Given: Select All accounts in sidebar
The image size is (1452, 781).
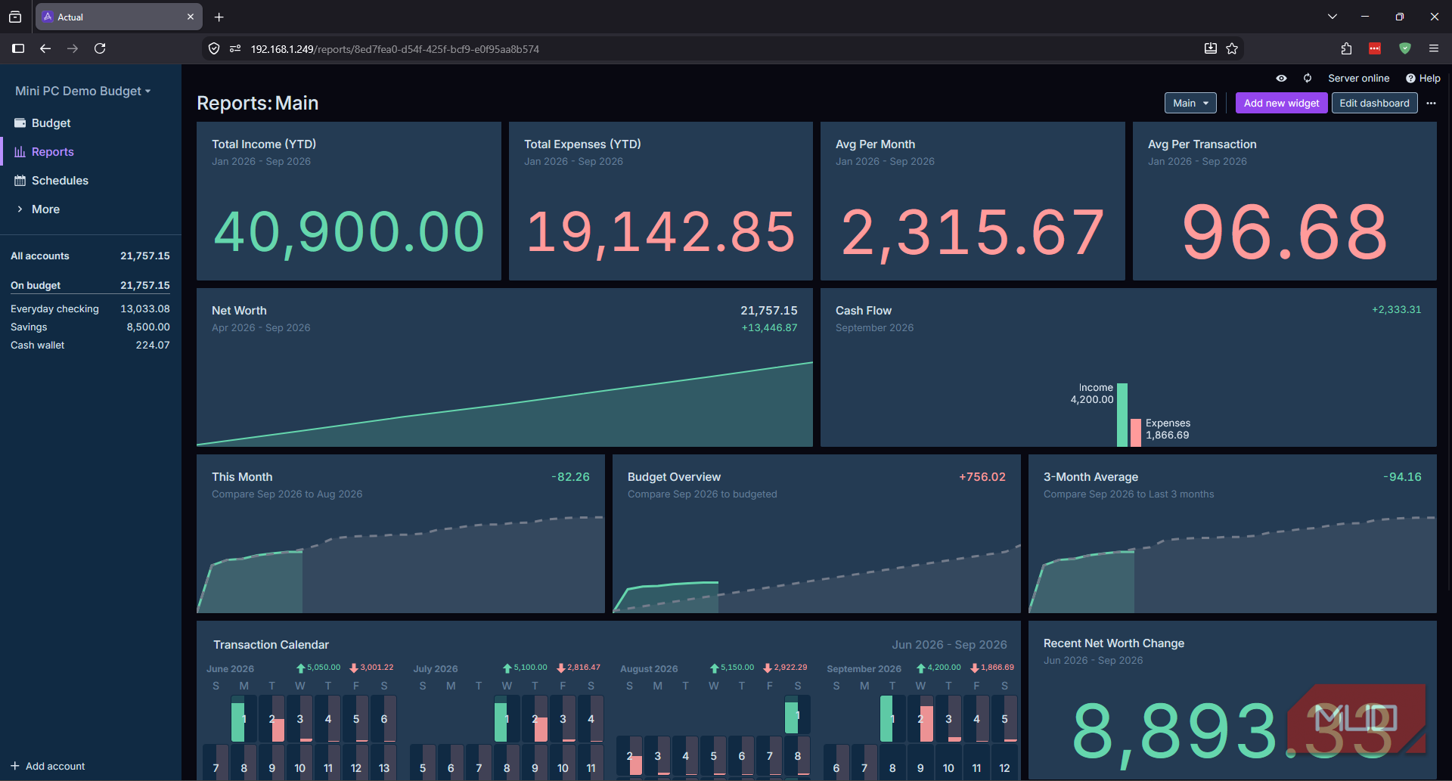Looking at the screenshot, I should click(91, 256).
